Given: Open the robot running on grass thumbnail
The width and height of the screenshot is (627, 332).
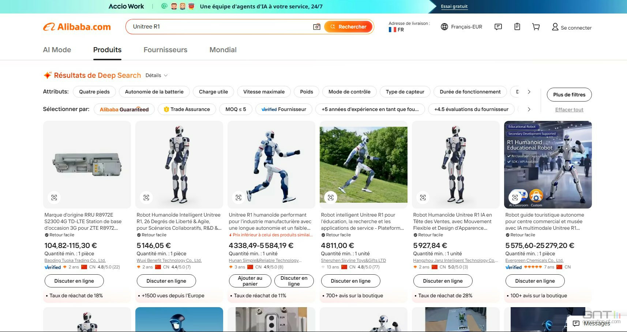Looking at the screenshot, I should pos(363,164).
